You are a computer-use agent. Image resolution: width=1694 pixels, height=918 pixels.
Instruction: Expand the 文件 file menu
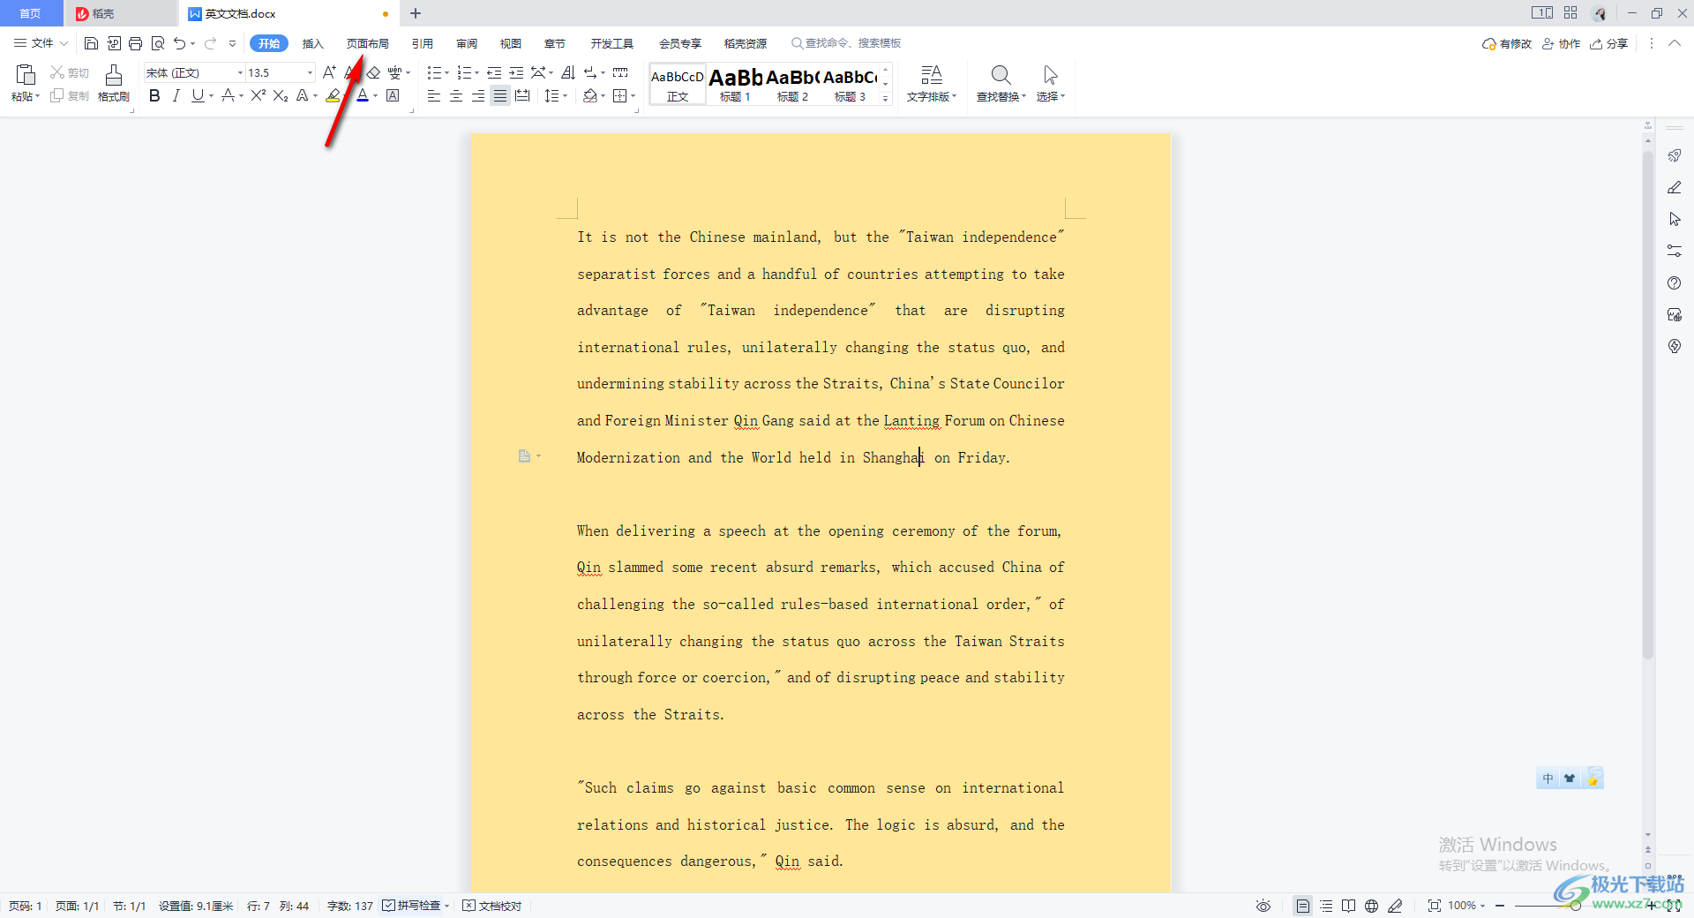[x=41, y=43]
